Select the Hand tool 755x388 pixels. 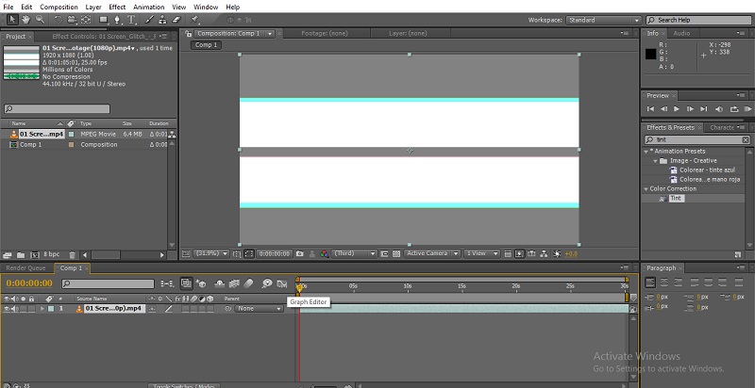click(25, 20)
